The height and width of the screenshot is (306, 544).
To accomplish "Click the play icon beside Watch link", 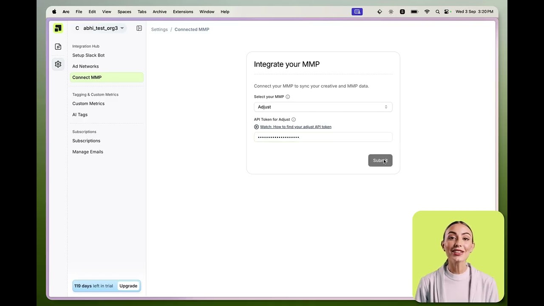I will (256, 127).
